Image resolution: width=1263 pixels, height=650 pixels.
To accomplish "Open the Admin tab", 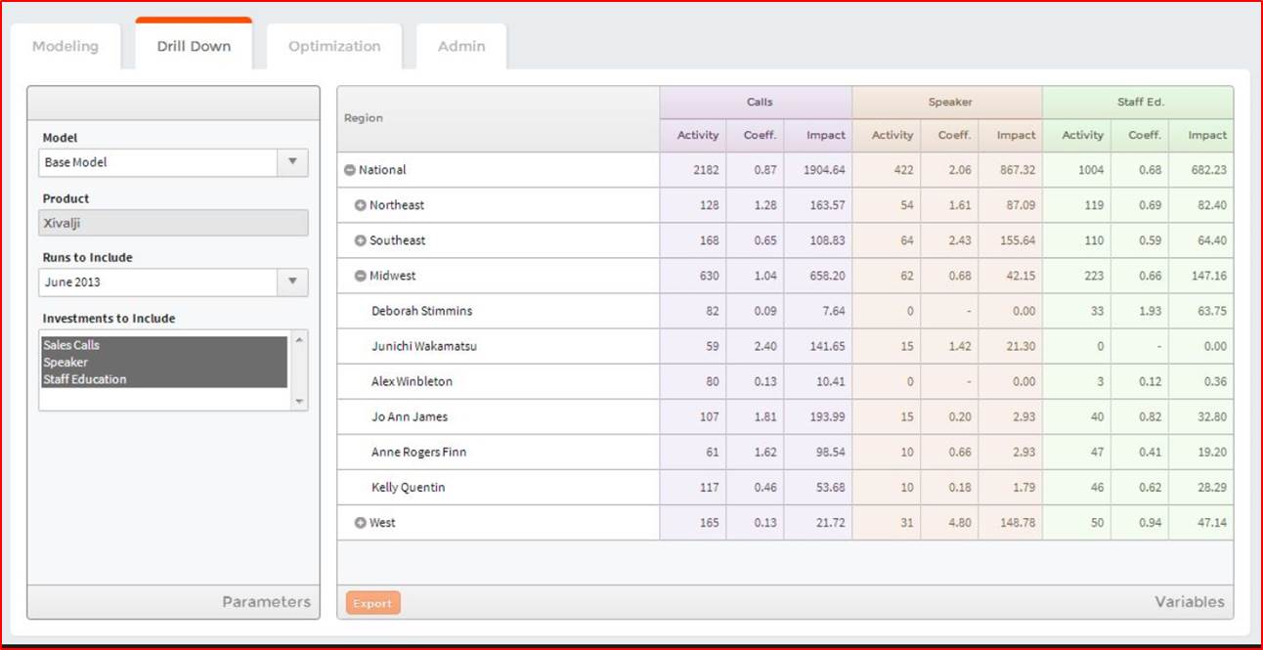I will coord(459,45).
